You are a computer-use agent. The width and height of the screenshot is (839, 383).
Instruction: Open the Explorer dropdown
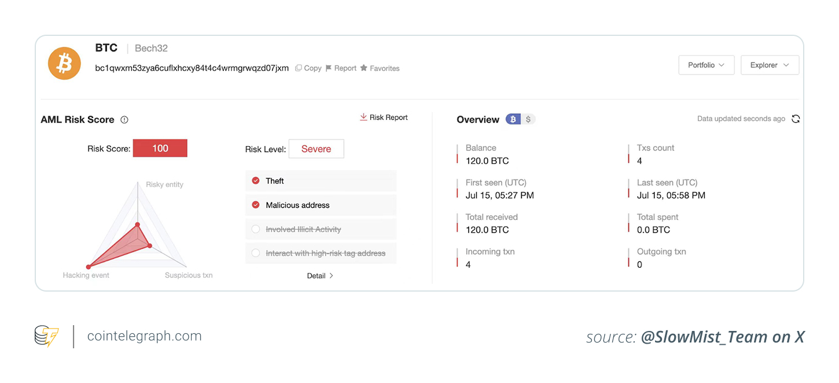click(x=770, y=65)
